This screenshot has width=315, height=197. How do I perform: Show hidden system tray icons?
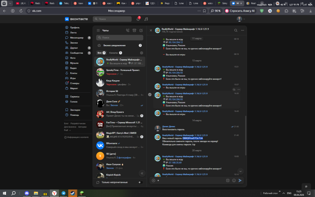(x=284, y=193)
